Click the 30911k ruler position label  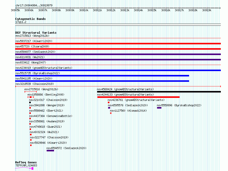(97, 10)
